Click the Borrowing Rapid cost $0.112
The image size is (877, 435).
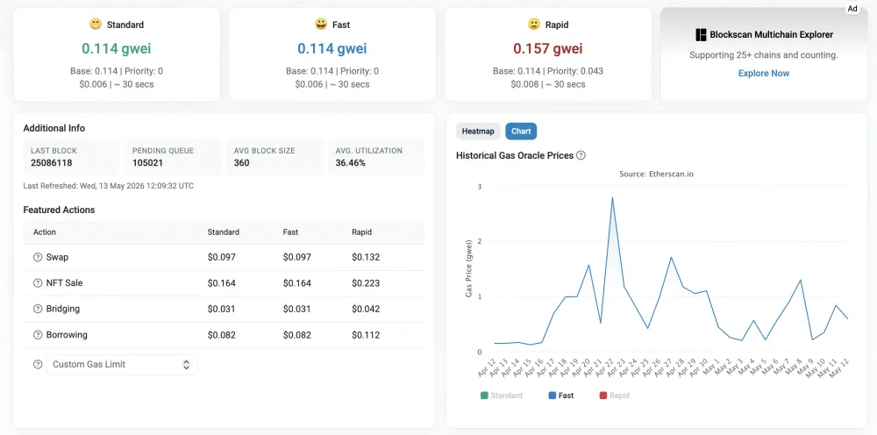[x=366, y=335]
